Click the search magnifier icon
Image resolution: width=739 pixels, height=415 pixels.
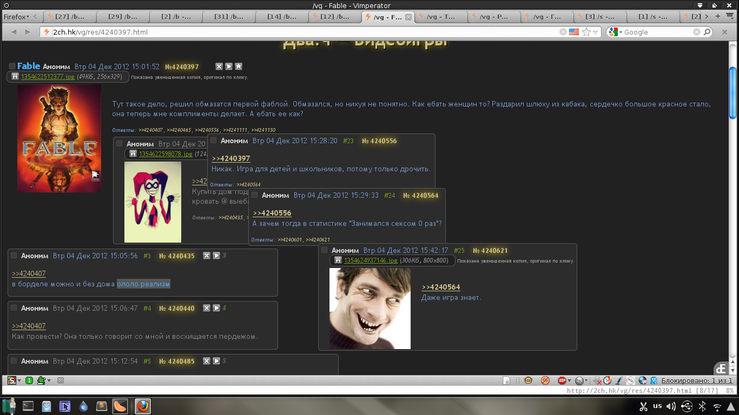707,32
